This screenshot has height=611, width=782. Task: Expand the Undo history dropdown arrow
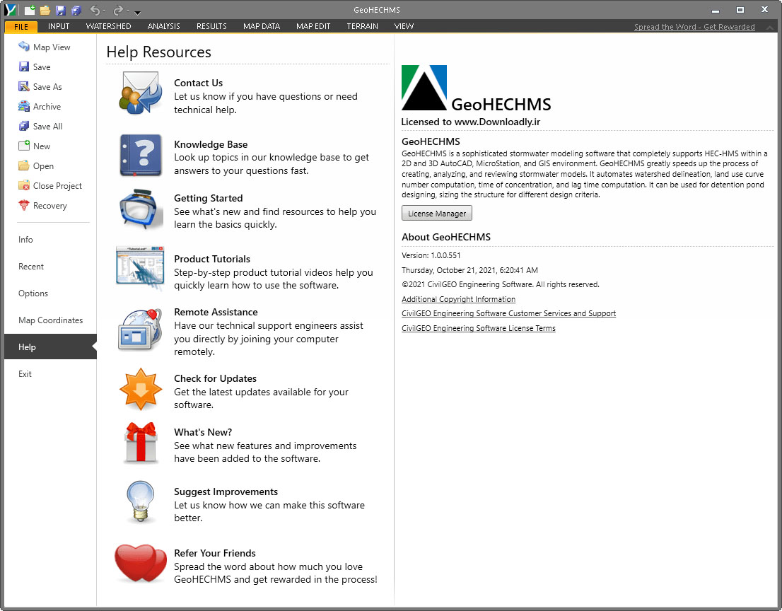pyautogui.click(x=104, y=11)
